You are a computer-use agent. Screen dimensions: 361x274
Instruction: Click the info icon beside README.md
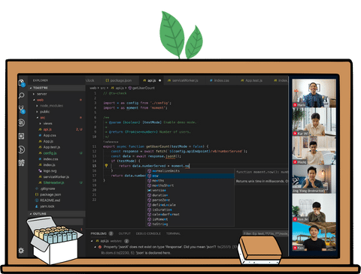37,200
